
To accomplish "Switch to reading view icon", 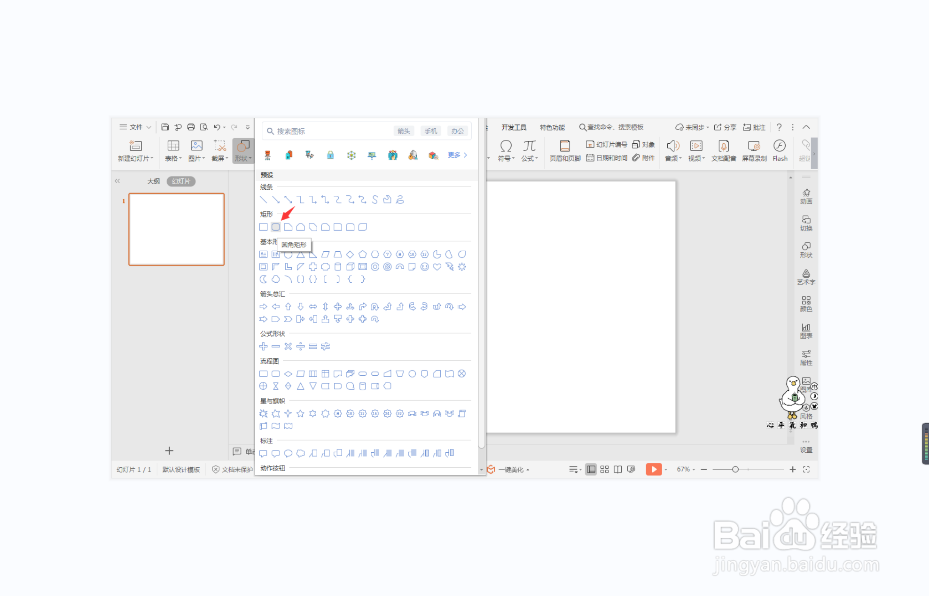I will 618,469.
